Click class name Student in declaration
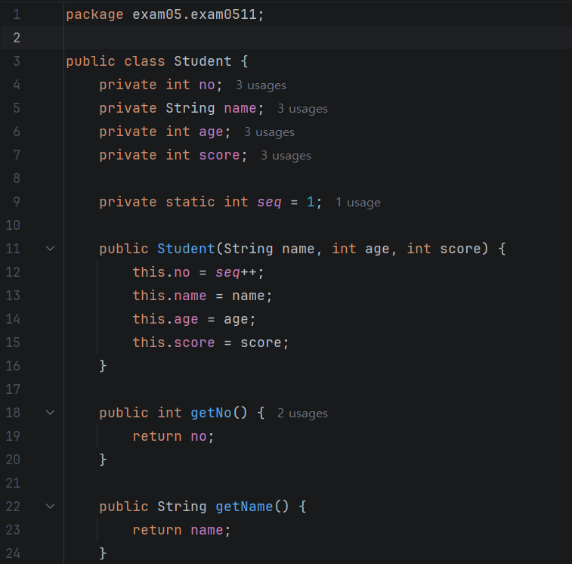 pyautogui.click(x=203, y=61)
